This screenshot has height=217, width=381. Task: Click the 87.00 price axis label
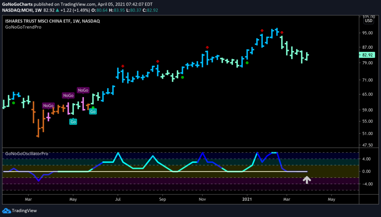[367, 47]
